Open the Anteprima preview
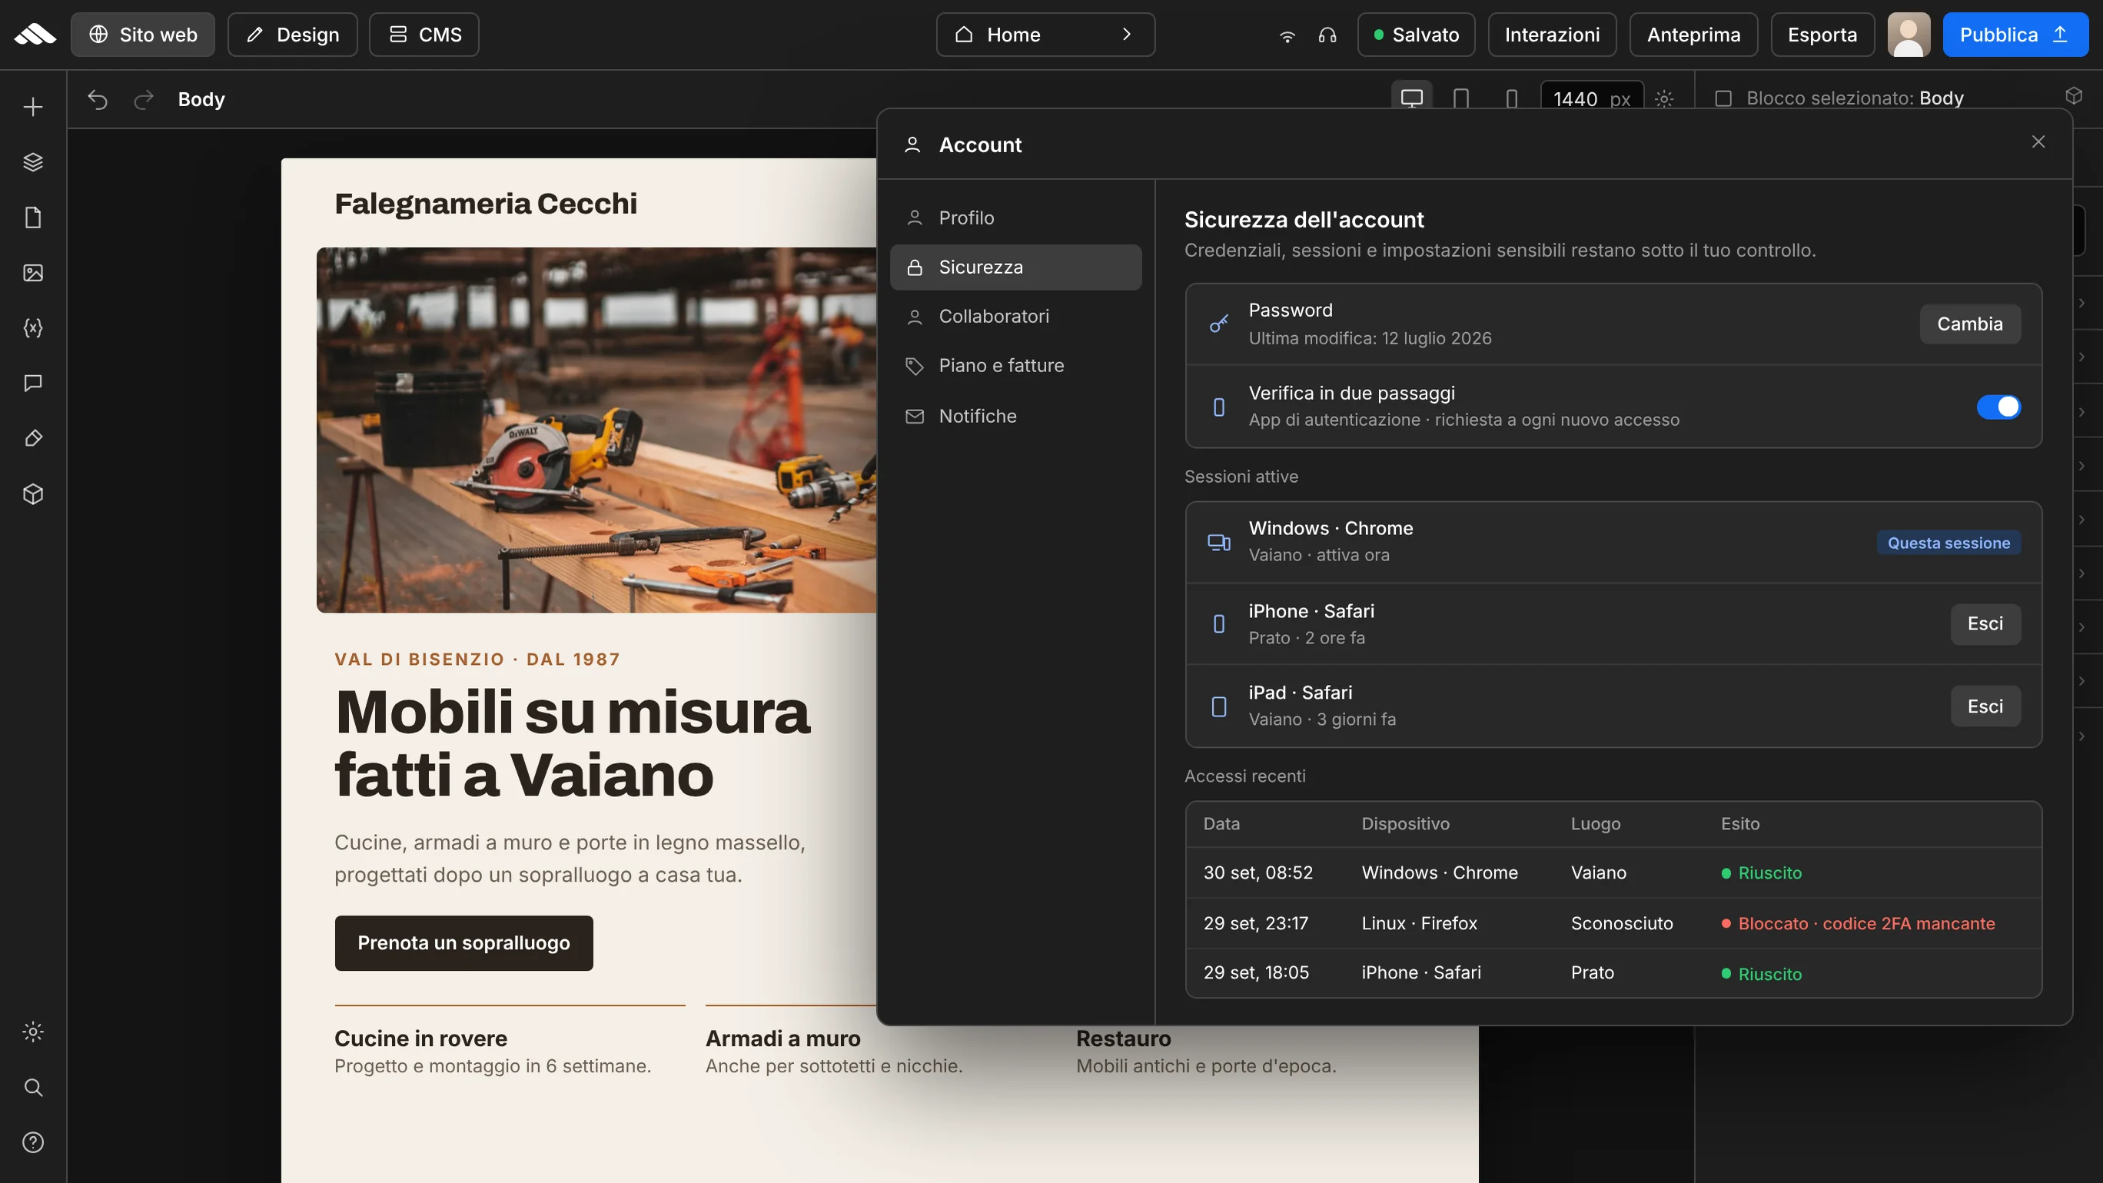This screenshot has width=2103, height=1183. pyautogui.click(x=1693, y=35)
